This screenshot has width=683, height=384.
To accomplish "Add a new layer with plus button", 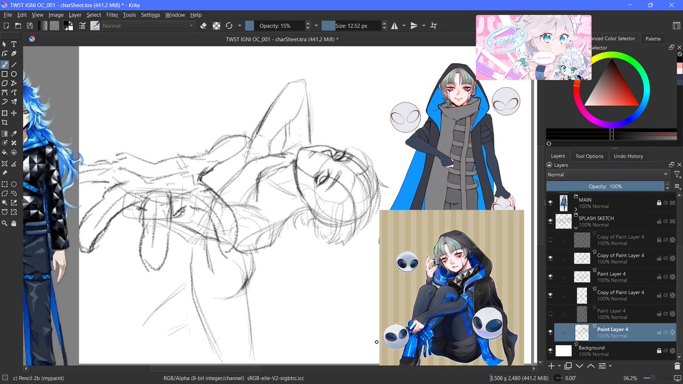I will [x=551, y=366].
